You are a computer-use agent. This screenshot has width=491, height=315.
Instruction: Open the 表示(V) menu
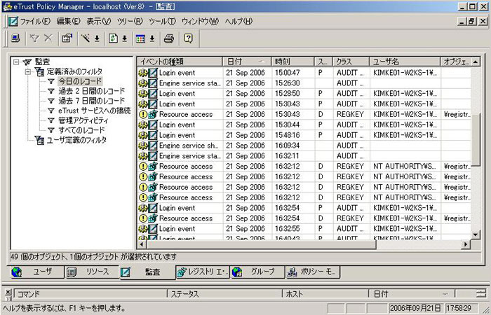pyautogui.click(x=99, y=21)
